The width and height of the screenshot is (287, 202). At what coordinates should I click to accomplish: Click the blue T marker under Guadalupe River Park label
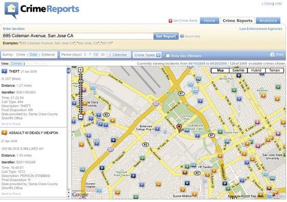click(197, 135)
